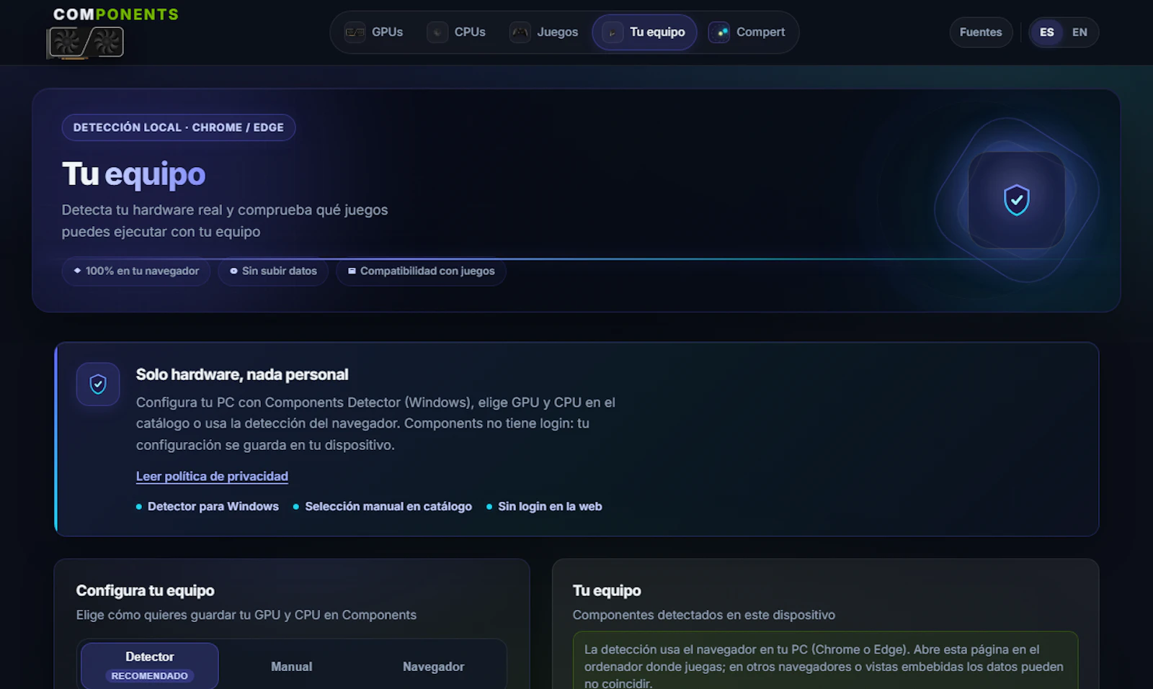The height and width of the screenshot is (689, 1153).
Task: Switch language to ES
Action: pyautogui.click(x=1047, y=32)
